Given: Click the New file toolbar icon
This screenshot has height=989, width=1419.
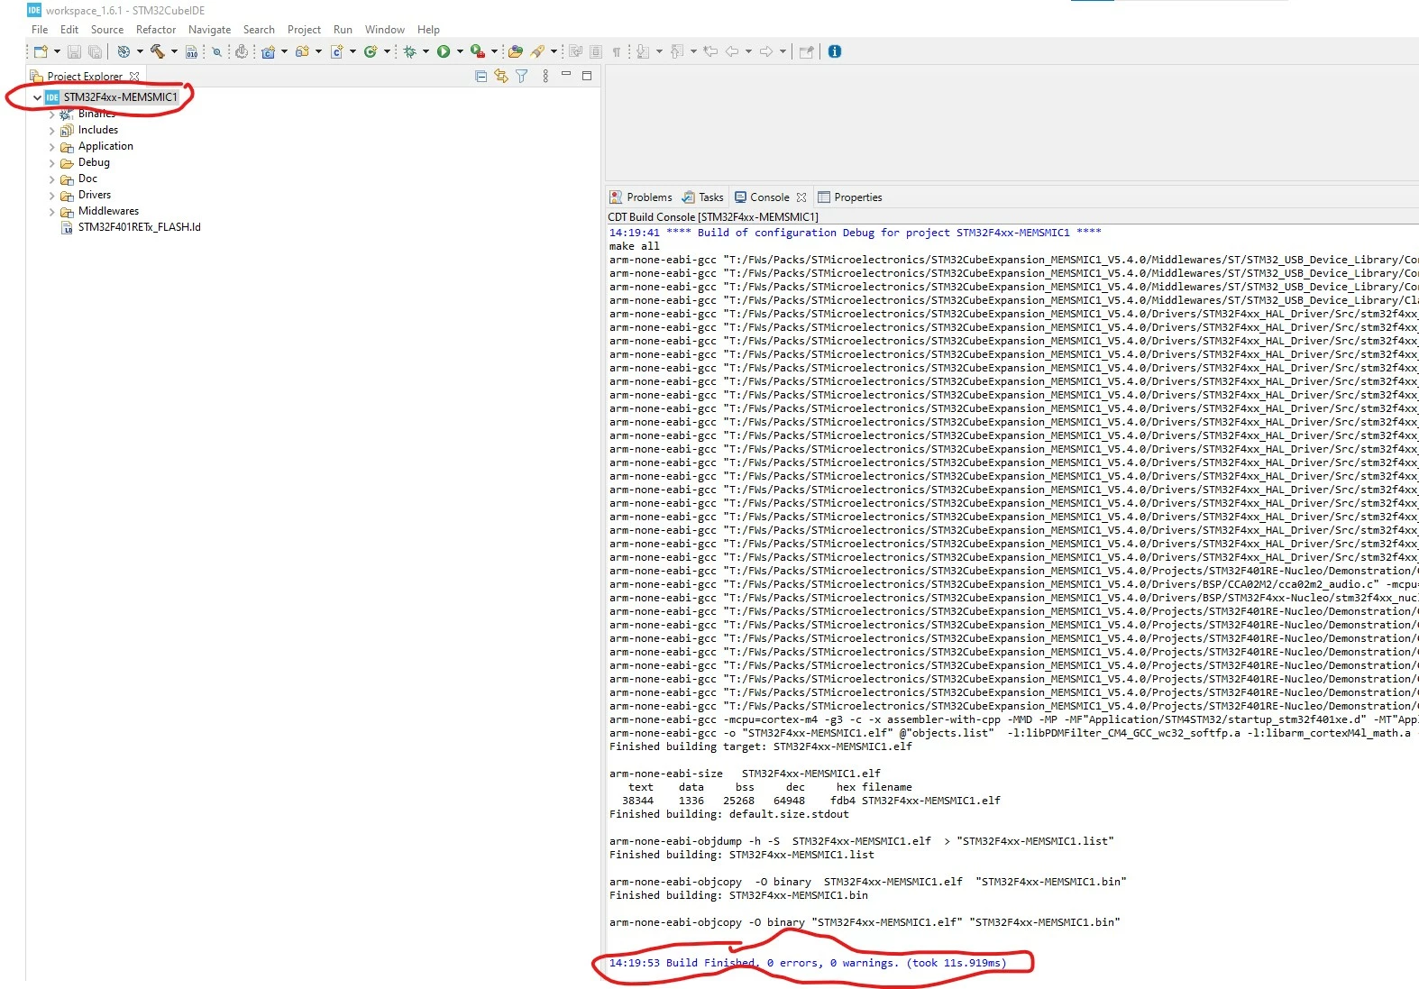Looking at the screenshot, I should click(x=41, y=51).
